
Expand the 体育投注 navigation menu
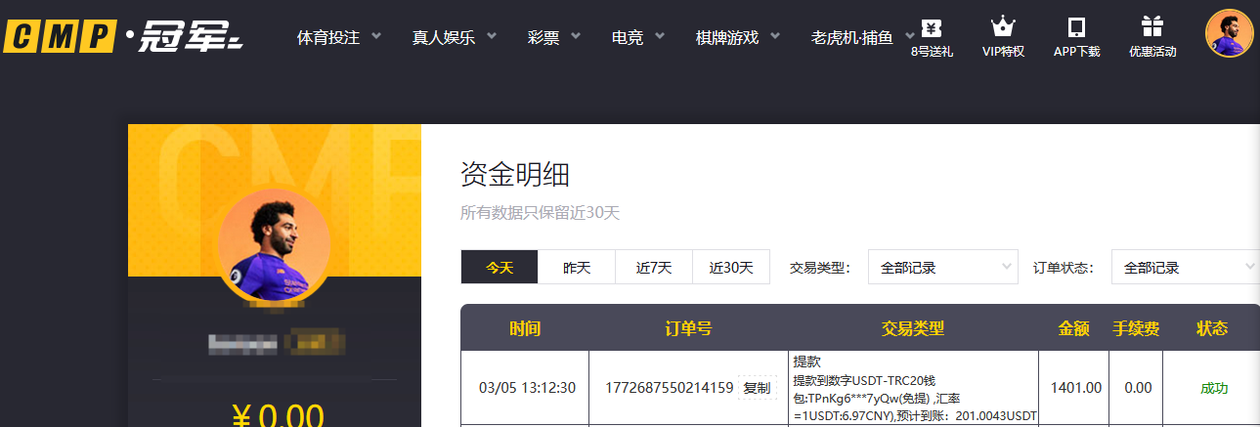[338, 37]
